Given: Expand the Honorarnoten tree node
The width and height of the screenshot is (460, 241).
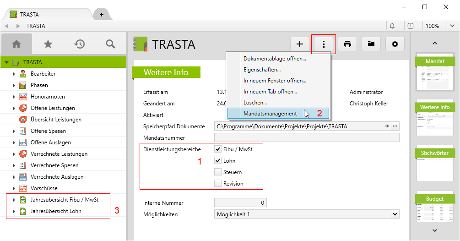Looking at the screenshot, I should coord(14,97).
